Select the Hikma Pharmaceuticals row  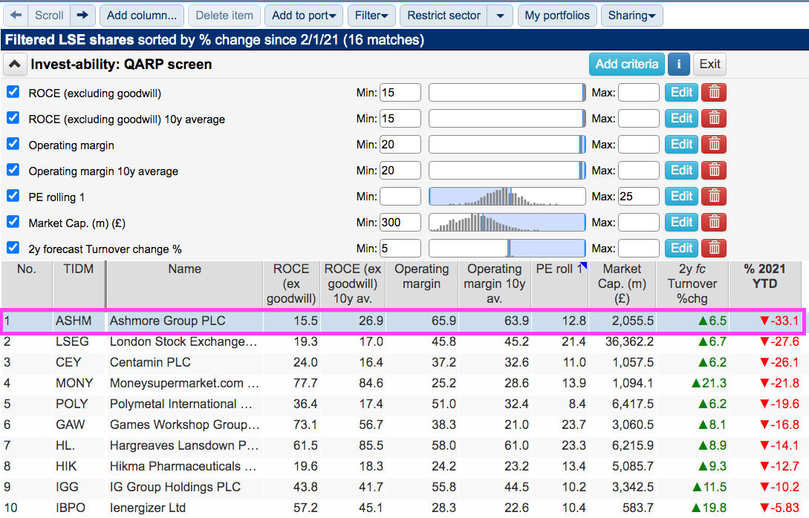point(402,467)
